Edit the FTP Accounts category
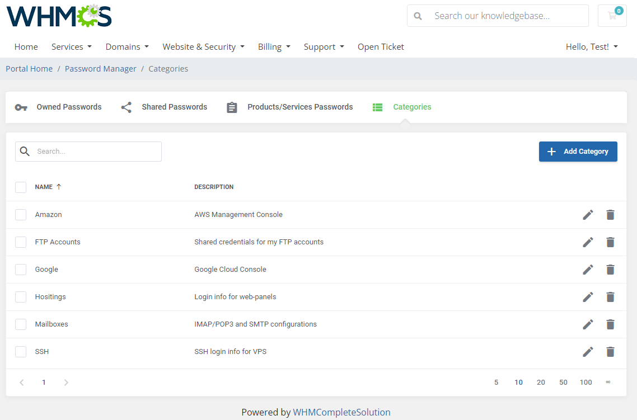637x420 pixels. coord(588,242)
